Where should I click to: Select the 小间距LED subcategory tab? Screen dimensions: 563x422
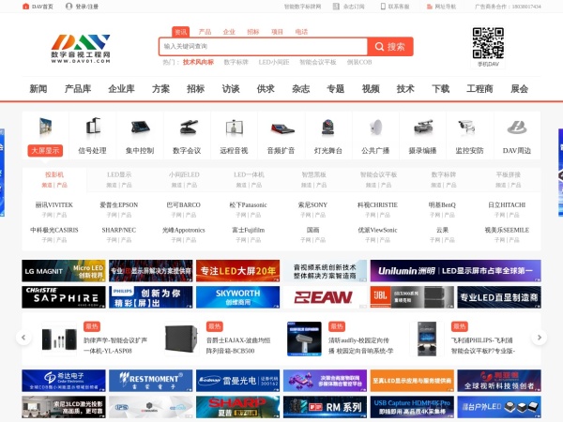(x=184, y=174)
